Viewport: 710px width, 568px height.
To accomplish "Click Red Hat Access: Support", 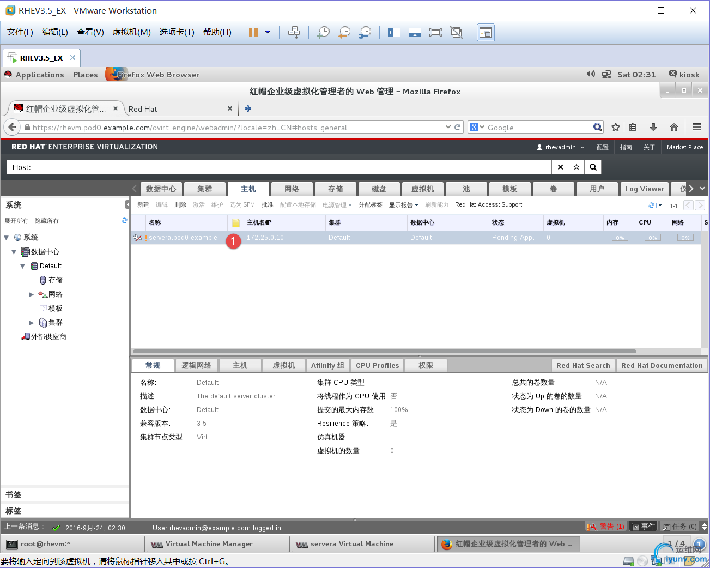I will click(488, 204).
